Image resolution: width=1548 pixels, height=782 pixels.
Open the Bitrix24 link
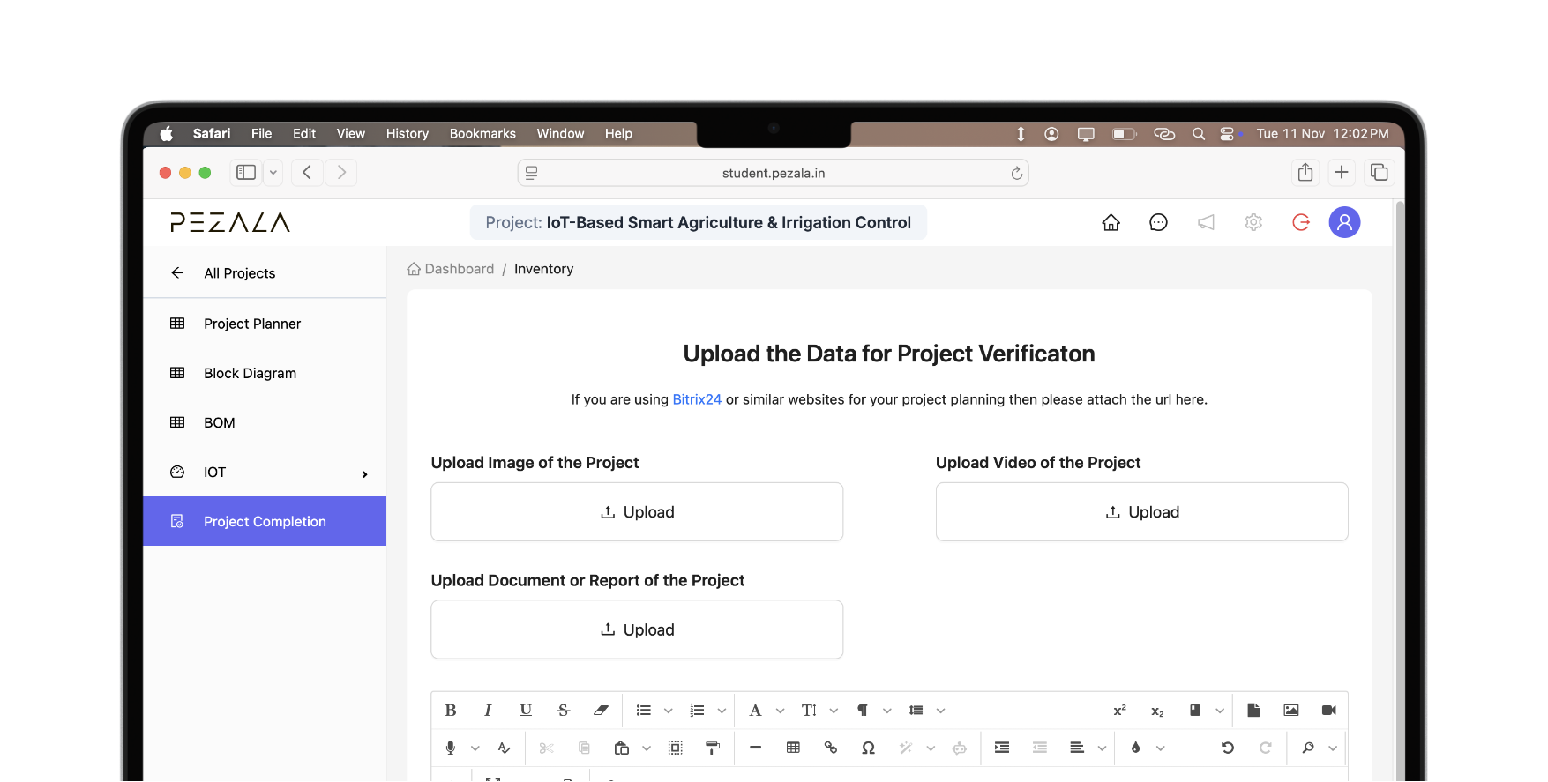coord(696,399)
